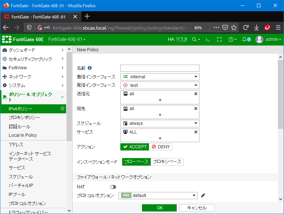Open the admin account dropdown
The width and height of the screenshot is (284, 214).
tap(273, 39)
